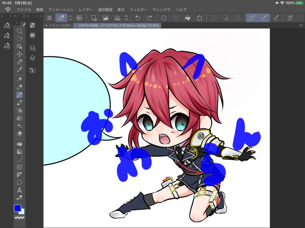Toggle Snap to Grid
305x228 pixels.
pyautogui.click(x=276, y=18)
